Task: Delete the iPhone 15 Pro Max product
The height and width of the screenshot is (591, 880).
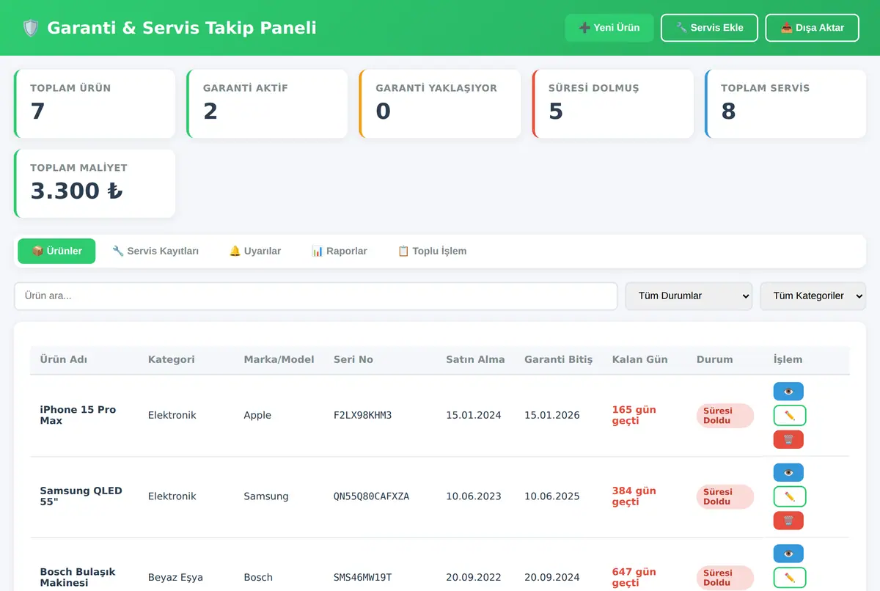Action: click(788, 440)
